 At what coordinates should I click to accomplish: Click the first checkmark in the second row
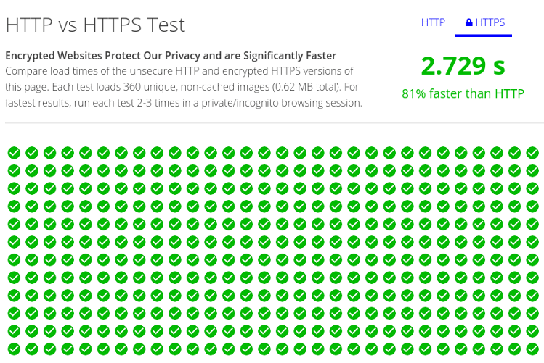coord(14,171)
